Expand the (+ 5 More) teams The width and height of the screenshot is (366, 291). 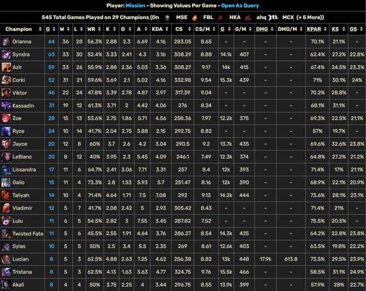(311, 17)
